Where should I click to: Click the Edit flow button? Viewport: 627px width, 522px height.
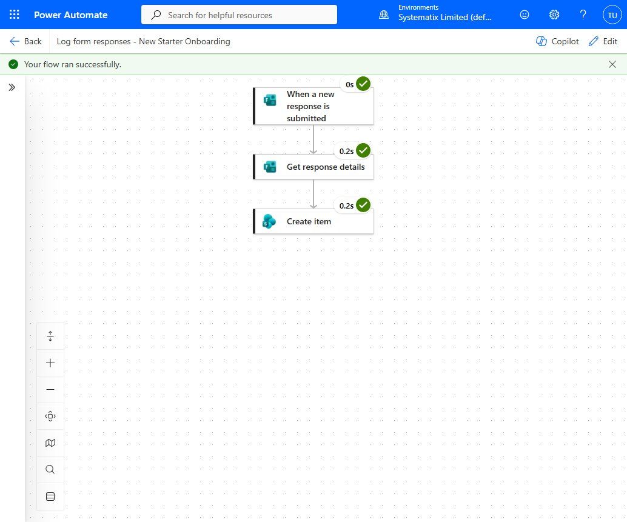tap(603, 41)
